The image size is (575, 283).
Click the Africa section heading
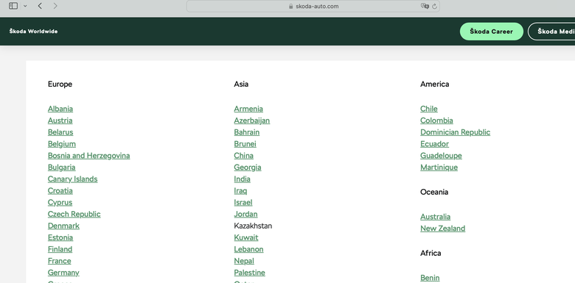(x=431, y=253)
